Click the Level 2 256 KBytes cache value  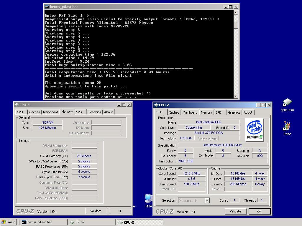click(238, 184)
